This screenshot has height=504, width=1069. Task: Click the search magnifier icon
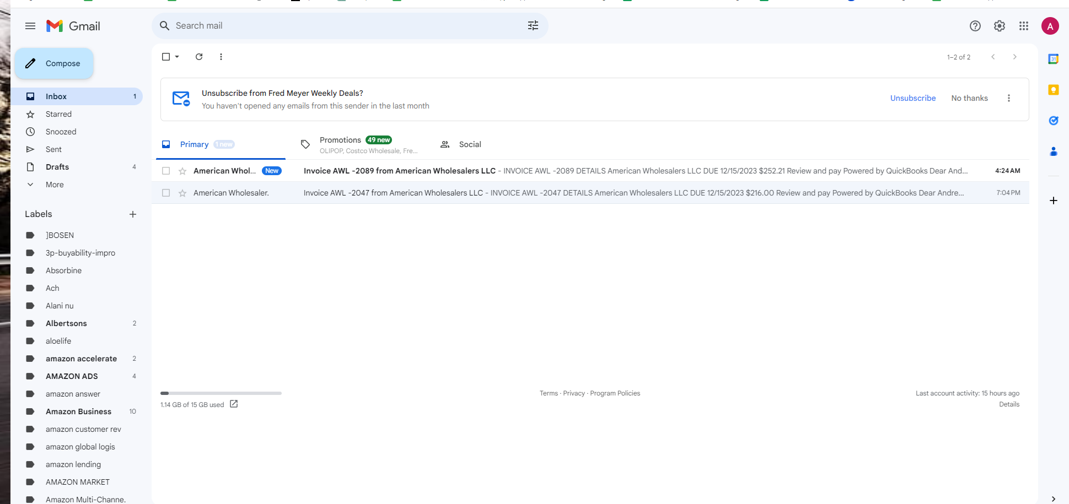pos(164,26)
